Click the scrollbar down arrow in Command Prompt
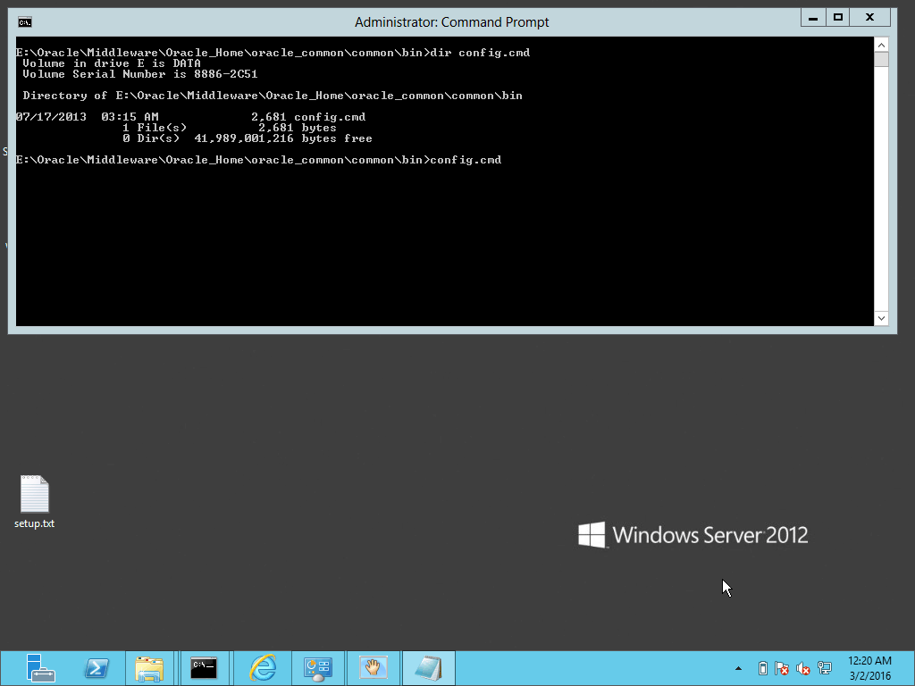 [881, 318]
